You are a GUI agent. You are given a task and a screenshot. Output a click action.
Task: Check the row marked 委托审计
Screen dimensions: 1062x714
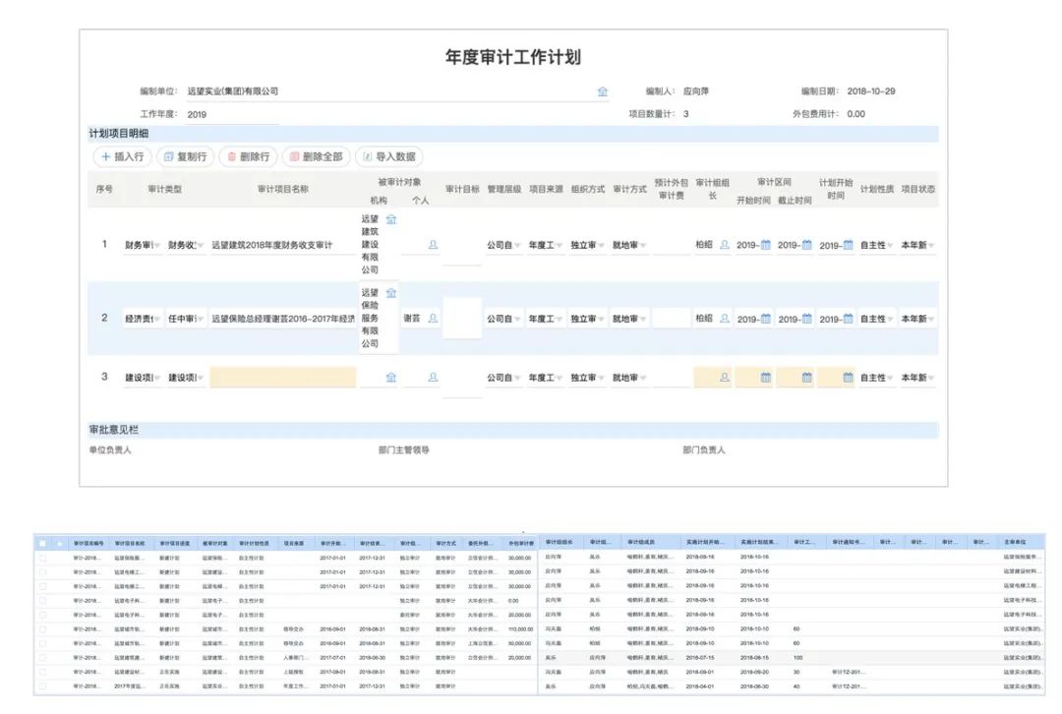point(42,615)
